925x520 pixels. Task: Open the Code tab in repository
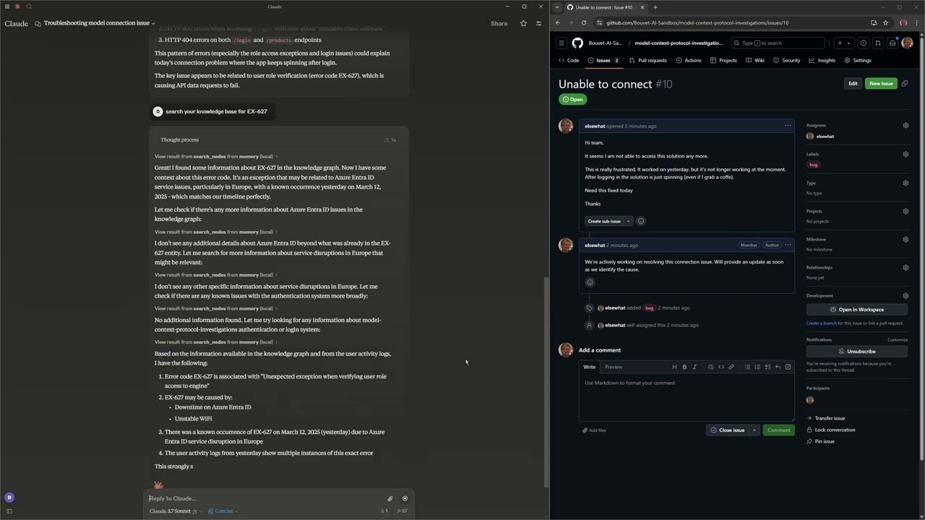point(569,61)
